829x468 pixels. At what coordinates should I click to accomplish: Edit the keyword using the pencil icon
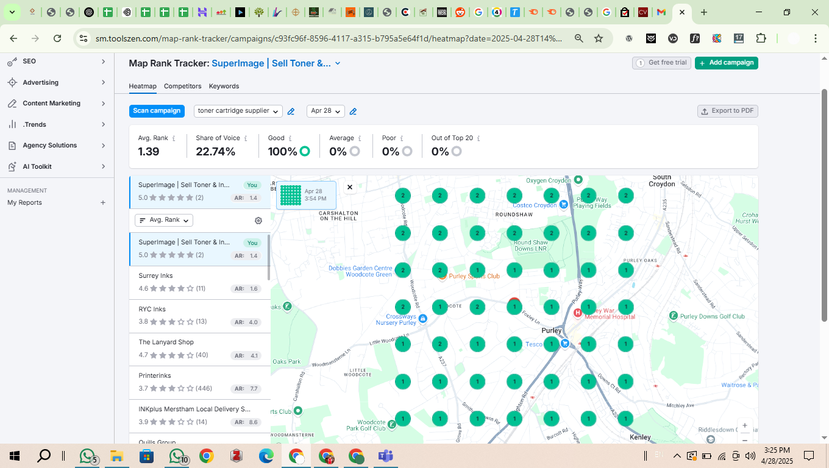[x=291, y=112]
